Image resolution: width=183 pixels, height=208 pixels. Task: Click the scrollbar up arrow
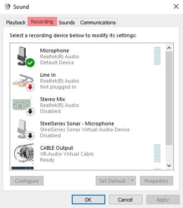pos(169,48)
